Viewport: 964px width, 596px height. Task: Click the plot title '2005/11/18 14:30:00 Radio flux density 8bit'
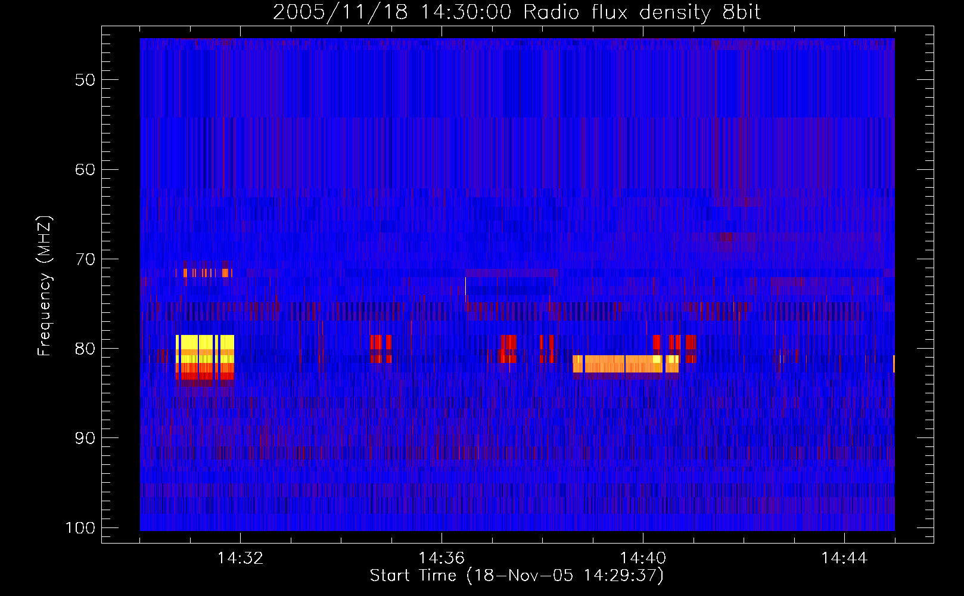click(517, 13)
